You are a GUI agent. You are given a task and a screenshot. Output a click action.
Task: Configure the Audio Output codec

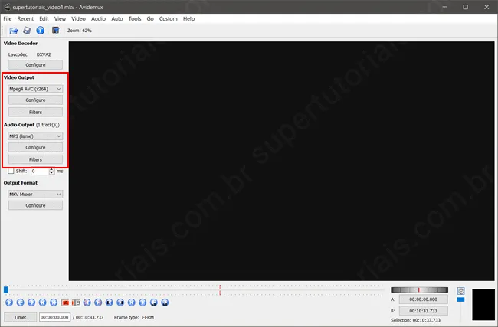coord(35,147)
